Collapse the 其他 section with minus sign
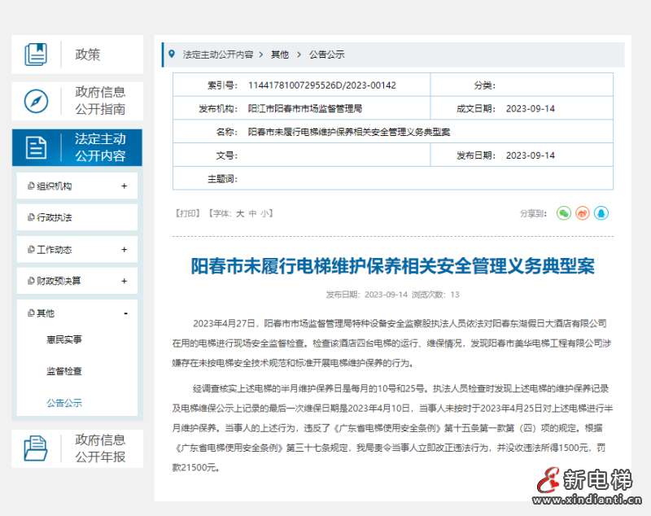651x516 pixels. [x=125, y=313]
